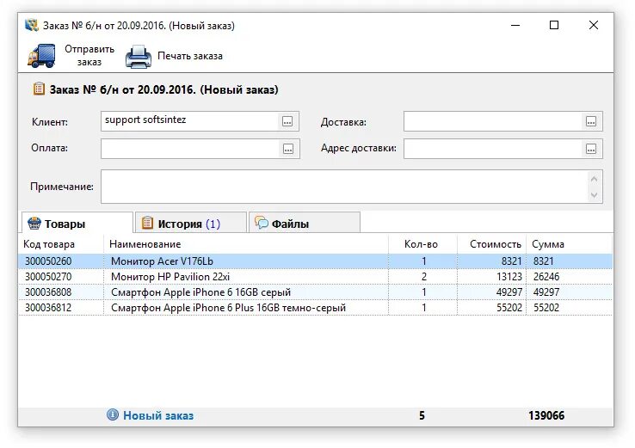Click the speech bubbles icon on Файлы tab

click(x=262, y=223)
